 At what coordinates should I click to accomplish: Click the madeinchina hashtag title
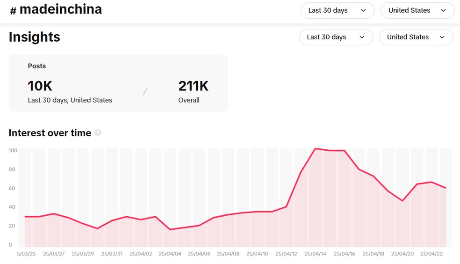(61, 9)
